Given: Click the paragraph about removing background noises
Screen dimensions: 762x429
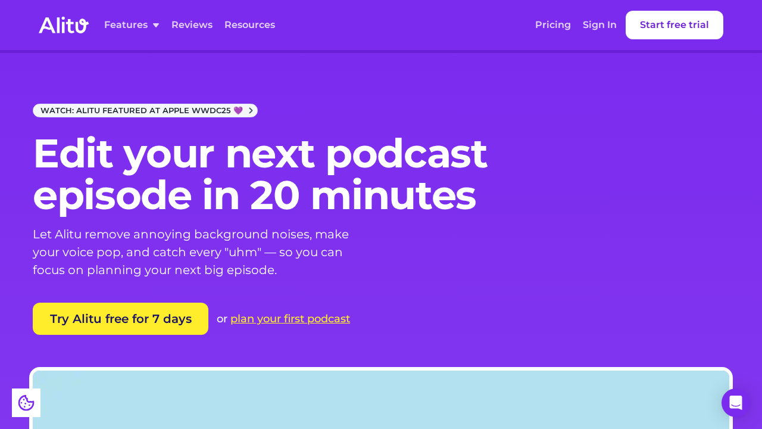Looking at the screenshot, I should (190, 252).
